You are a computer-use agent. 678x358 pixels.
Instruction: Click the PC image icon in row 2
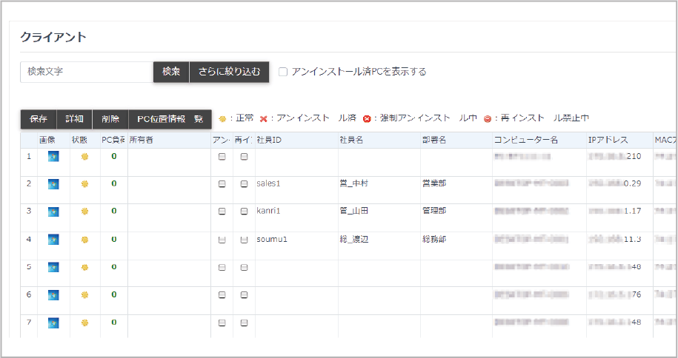[53, 184]
